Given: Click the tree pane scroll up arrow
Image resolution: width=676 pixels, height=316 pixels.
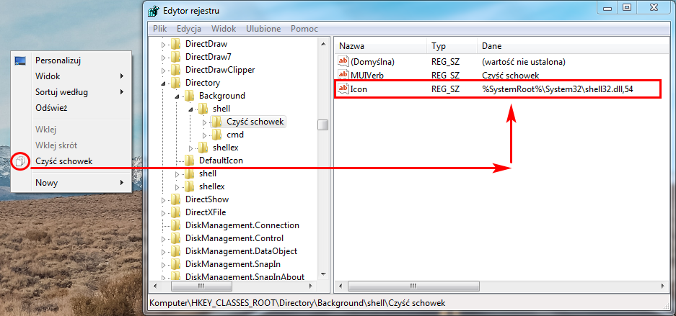Looking at the screenshot, I should [323, 44].
